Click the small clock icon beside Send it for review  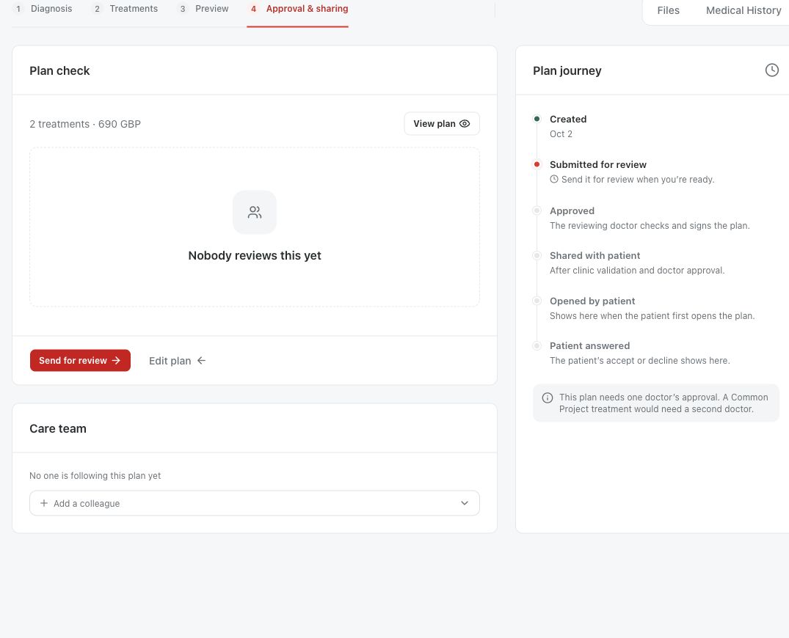click(554, 179)
